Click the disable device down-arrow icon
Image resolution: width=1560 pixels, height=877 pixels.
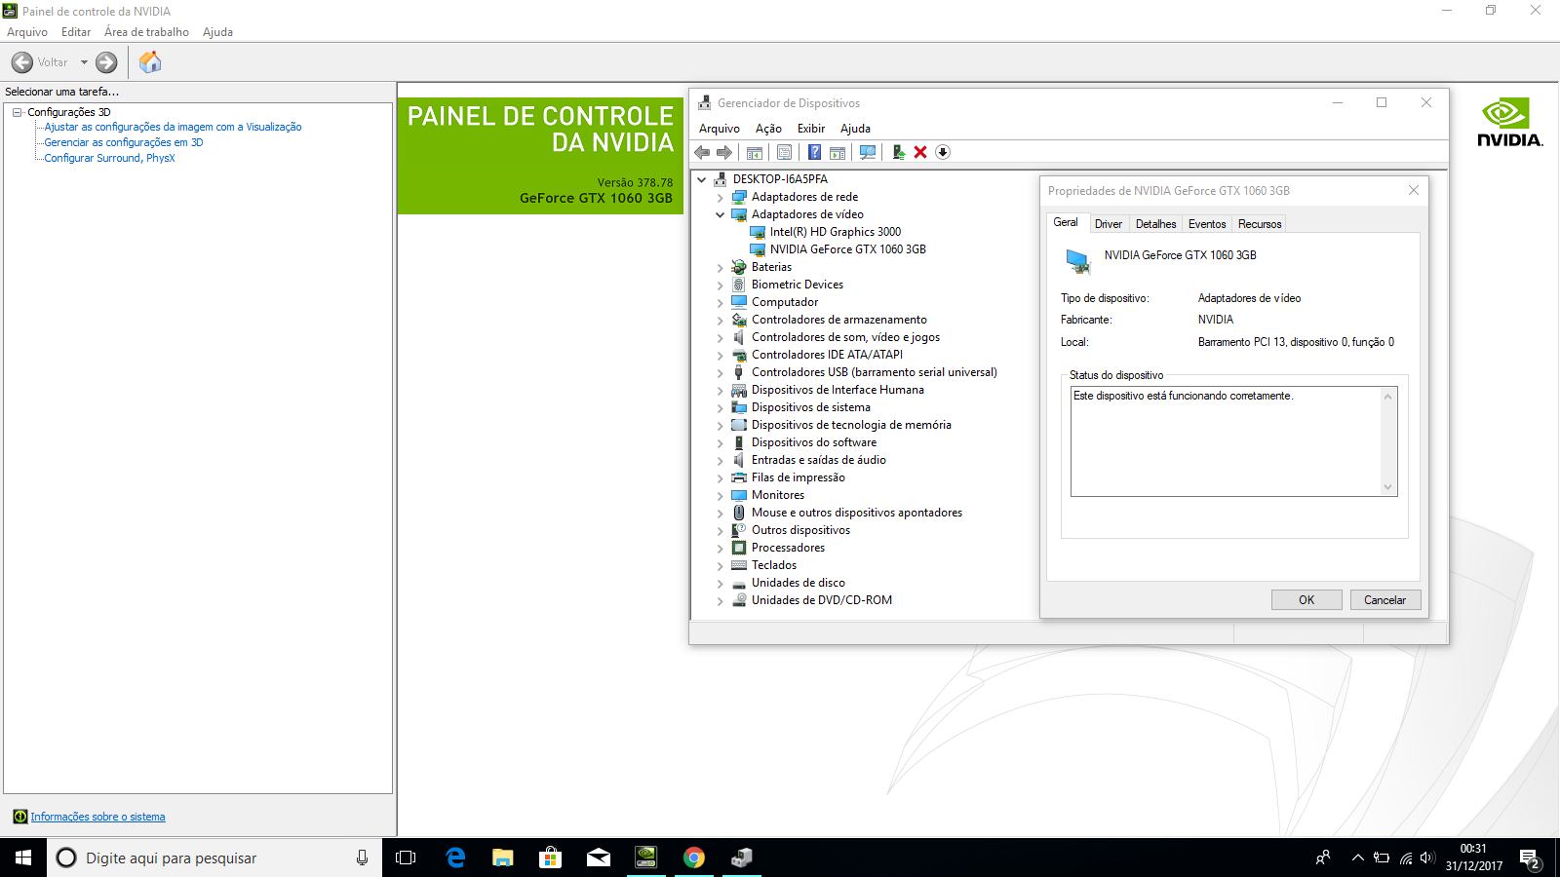point(943,152)
